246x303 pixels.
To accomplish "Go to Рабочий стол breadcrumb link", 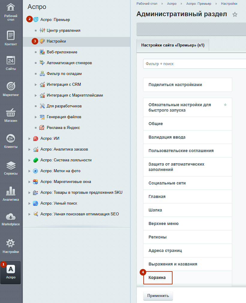I will coord(147,4).
